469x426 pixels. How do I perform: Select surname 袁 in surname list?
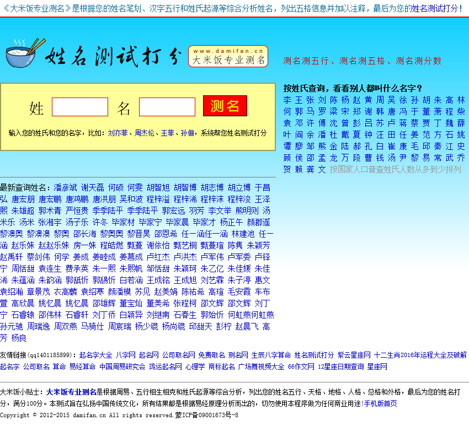tap(287, 123)
